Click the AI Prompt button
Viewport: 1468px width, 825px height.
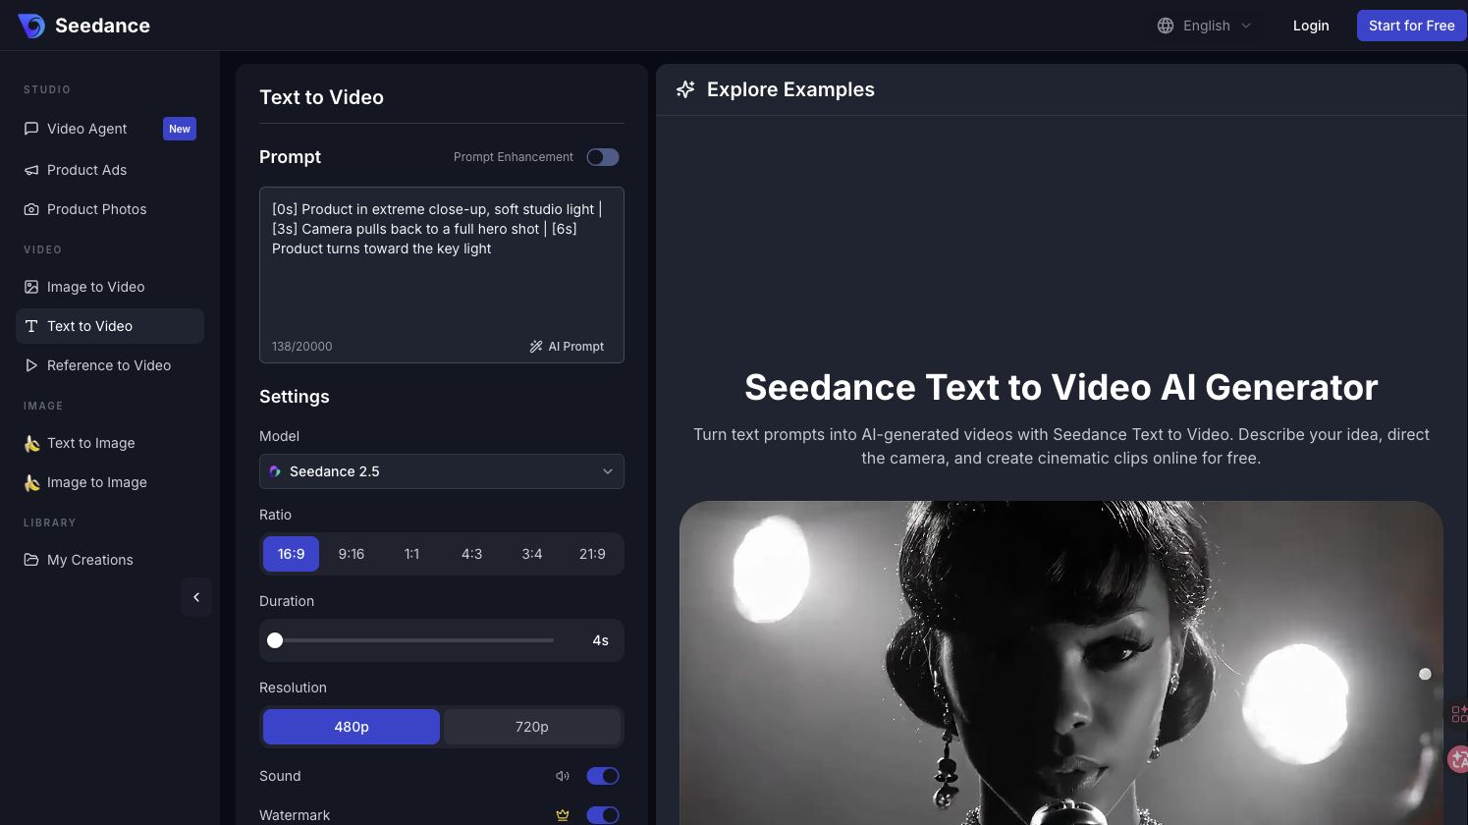click(567, 347)
